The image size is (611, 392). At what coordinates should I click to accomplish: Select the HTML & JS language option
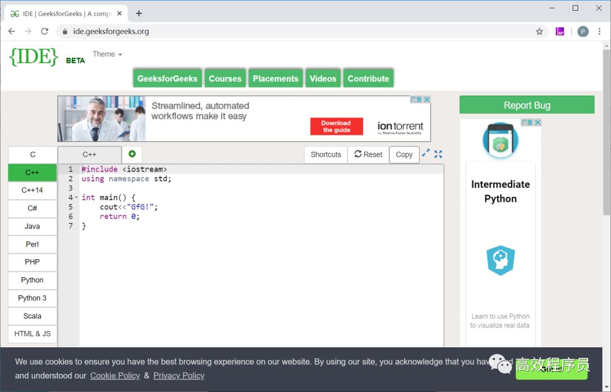coord(32,334)
